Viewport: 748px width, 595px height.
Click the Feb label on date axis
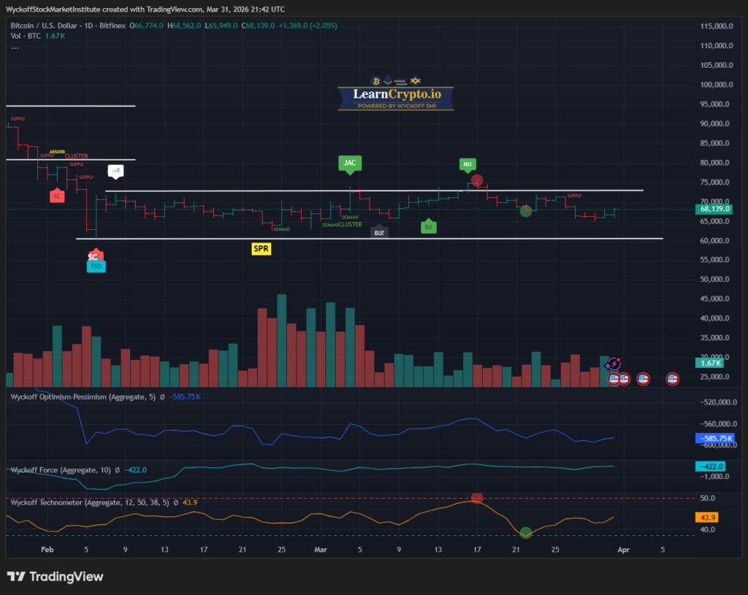47,550
